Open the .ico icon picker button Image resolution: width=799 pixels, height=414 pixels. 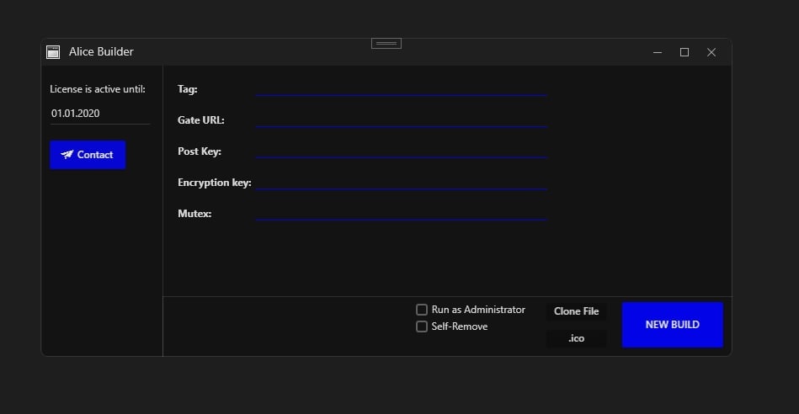point(577,338)
